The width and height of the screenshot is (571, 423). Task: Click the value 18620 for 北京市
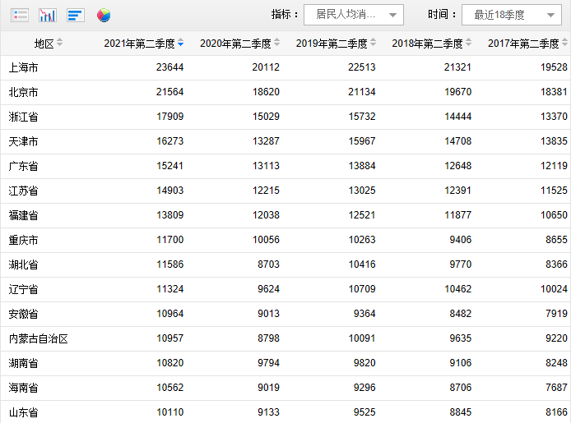[x=266, y=92]
